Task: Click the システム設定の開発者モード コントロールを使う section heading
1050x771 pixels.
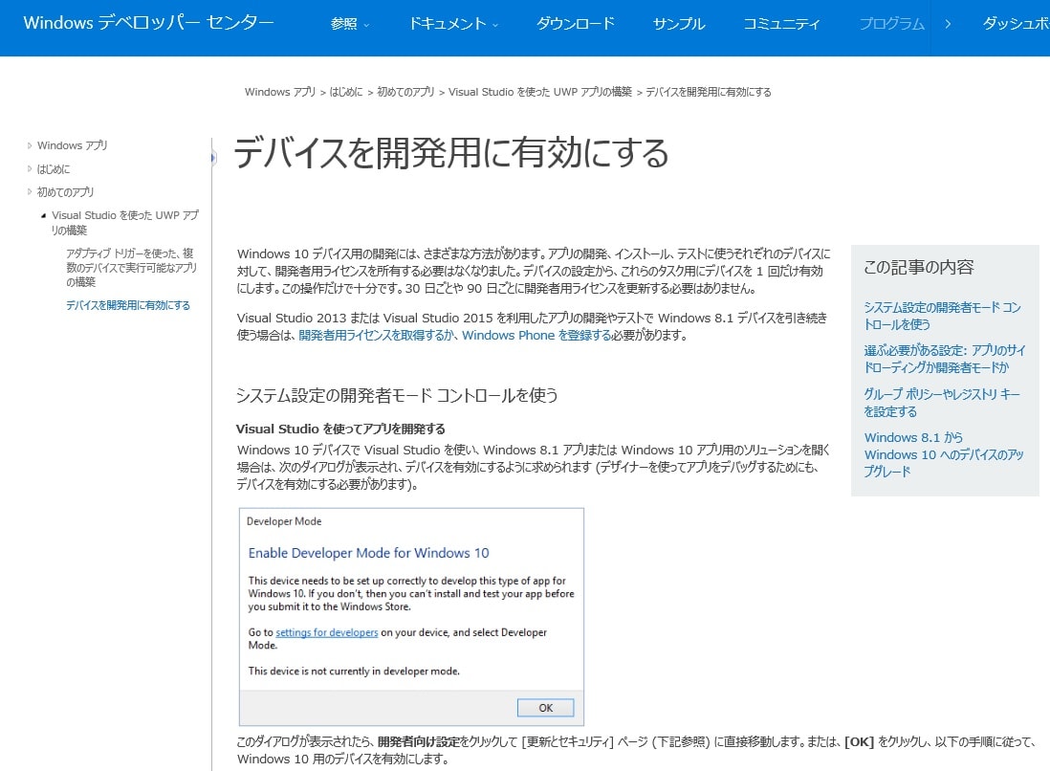Action: pos(397,395)
